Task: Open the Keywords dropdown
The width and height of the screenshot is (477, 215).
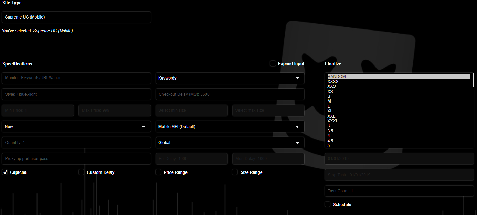Action: pyautogui.click(x=230, y=78)
